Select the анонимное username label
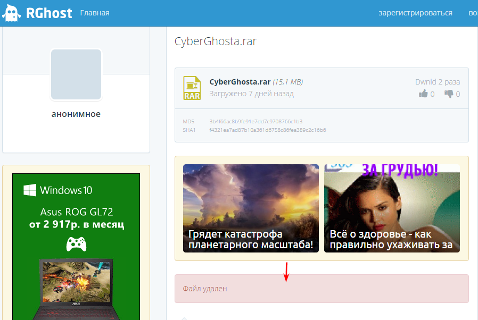 click(76, 114)
